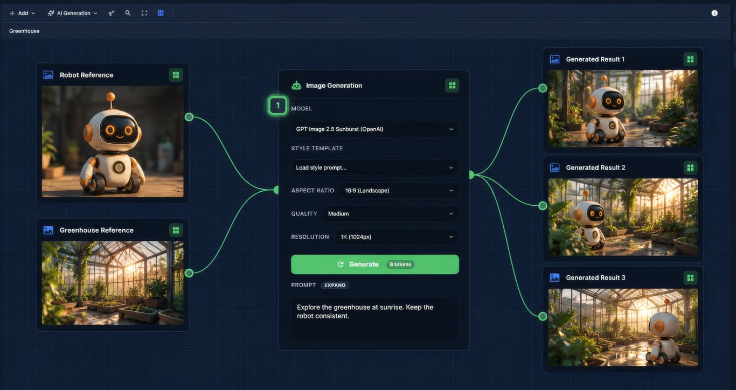Click Image Generation node's input connector dot
The width and height of the screenshot is (736, 390).
(276, 190)
